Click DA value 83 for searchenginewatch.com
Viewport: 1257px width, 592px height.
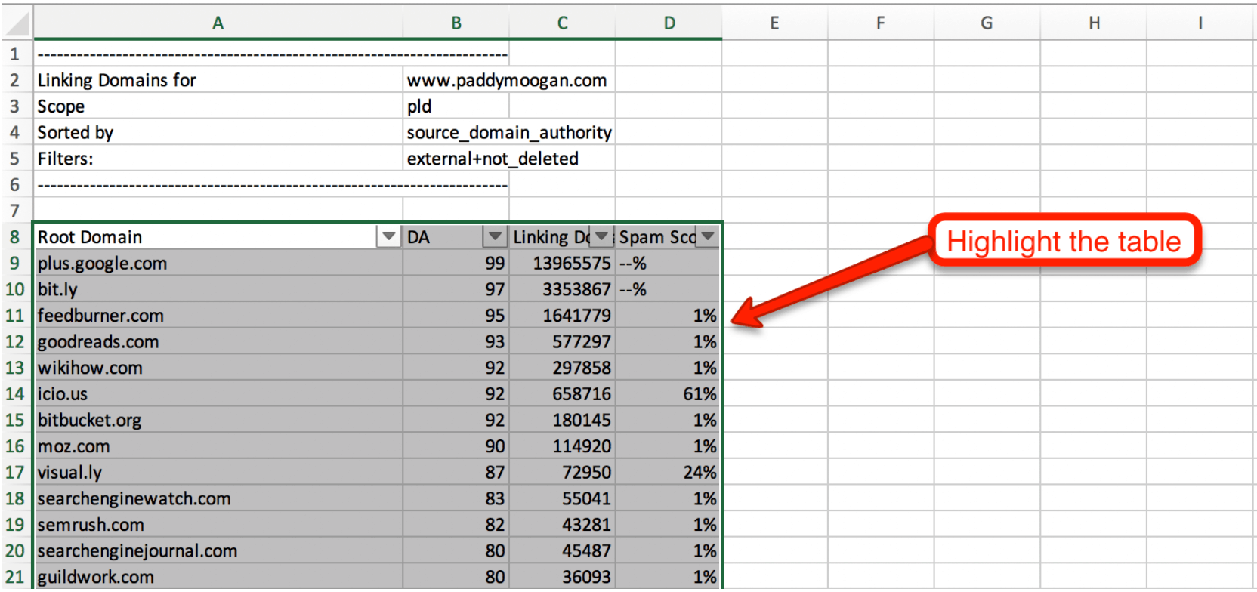tap(456, 498)
